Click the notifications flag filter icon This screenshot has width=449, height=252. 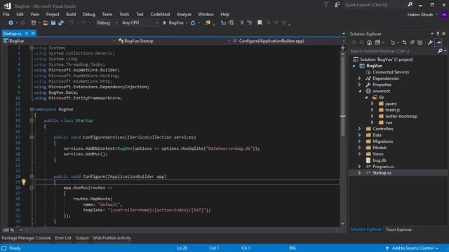point(326,5)
